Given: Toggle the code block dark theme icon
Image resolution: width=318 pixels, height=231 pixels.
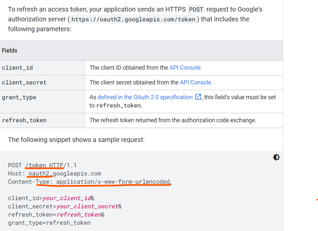Looking at the screenshot, I should pos(276,157).
